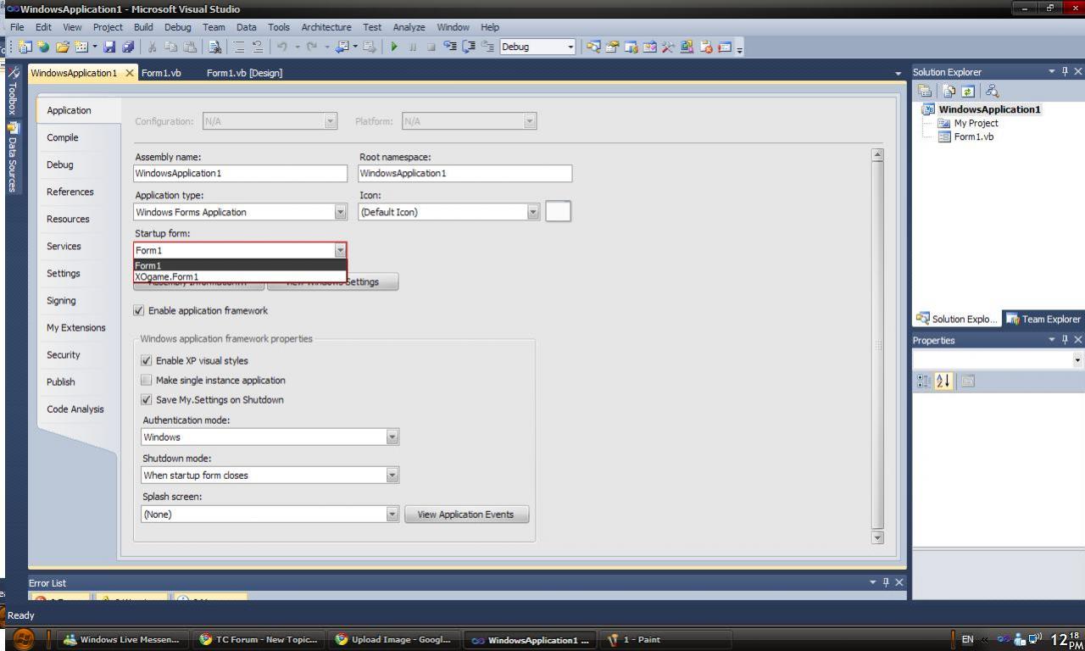Open the Build menu
Screen dimensions: 1085x651
pyautogui.click(x=143, y=27)
